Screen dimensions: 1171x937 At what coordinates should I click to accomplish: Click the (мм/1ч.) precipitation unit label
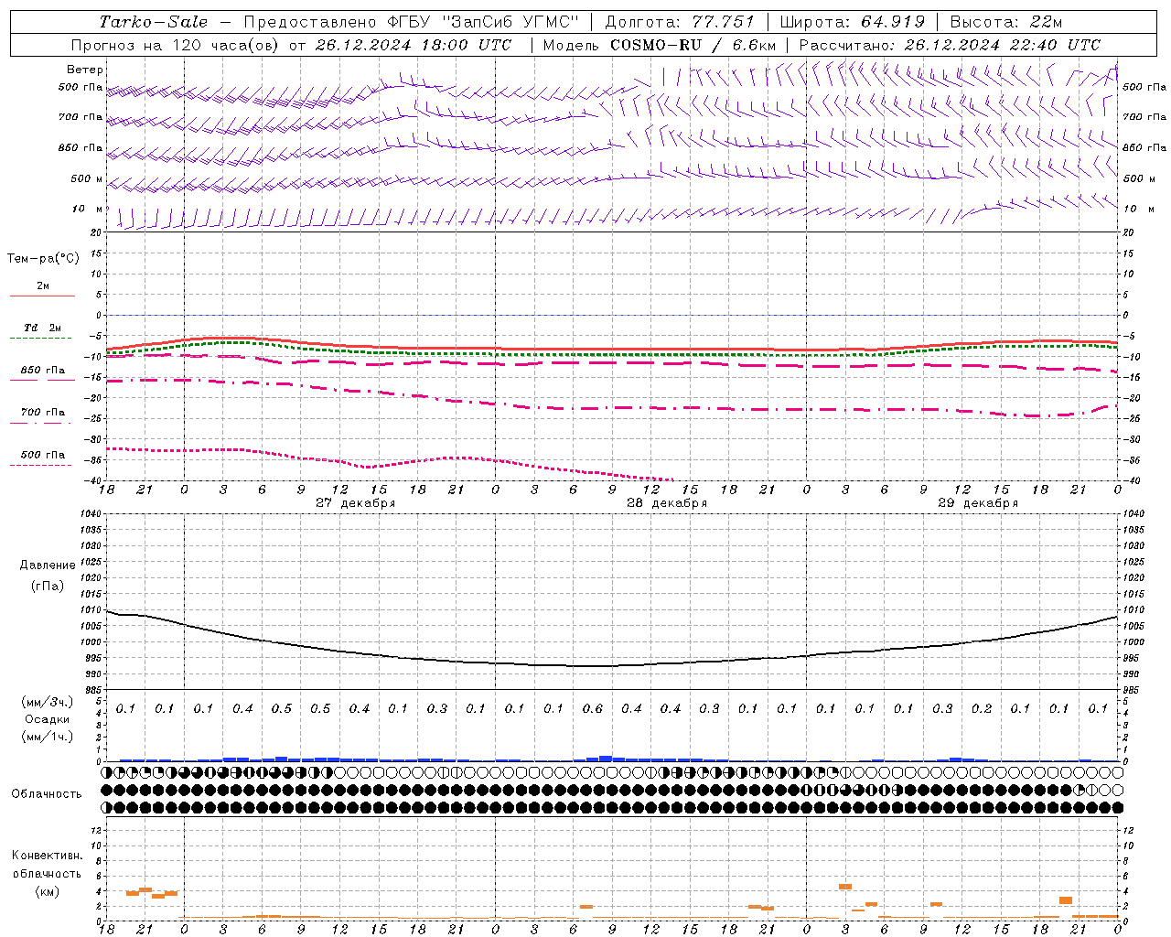[48, 737]
